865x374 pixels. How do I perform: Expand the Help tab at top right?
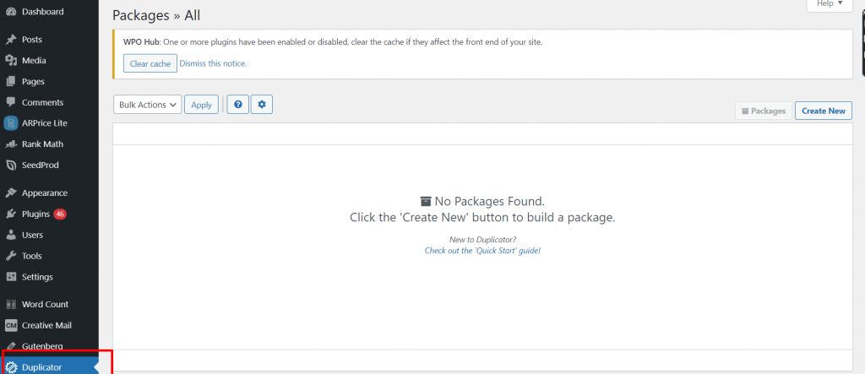coord(830,4)
